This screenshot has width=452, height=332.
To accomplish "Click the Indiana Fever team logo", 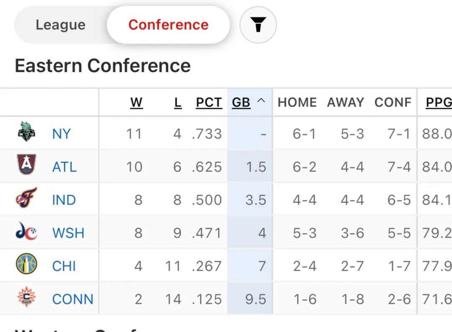I will click(27, 198).
